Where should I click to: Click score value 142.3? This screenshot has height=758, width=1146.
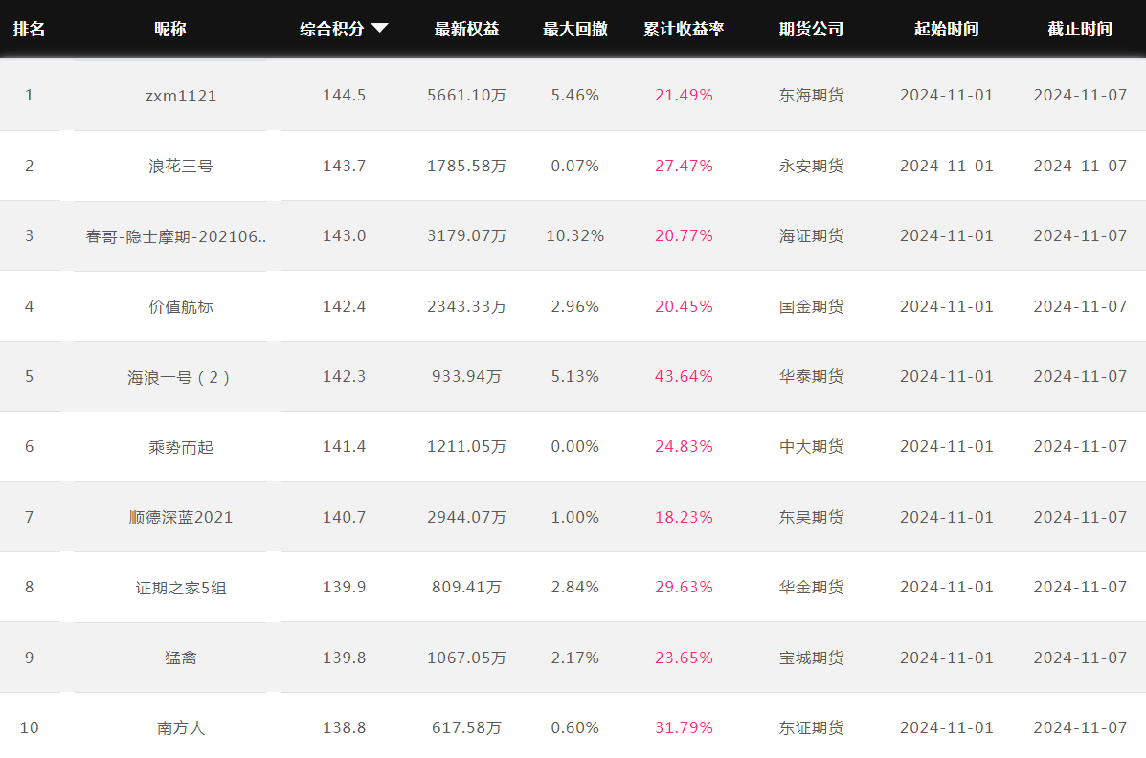tap(345, 376)
